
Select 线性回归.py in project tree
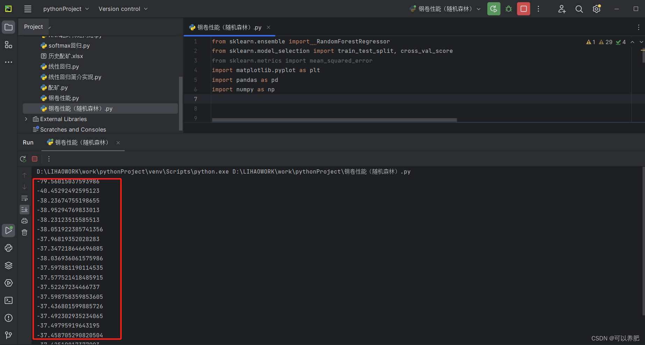(x=60, y=66)
